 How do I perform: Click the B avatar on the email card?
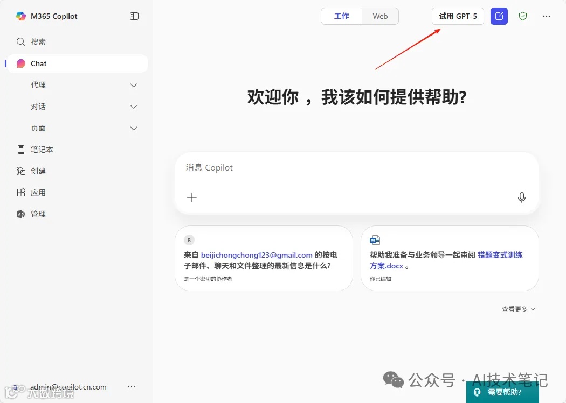tap(189, 240)
